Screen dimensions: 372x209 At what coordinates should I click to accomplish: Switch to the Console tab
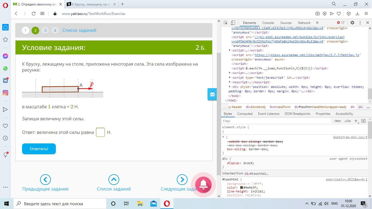(268, 23)
